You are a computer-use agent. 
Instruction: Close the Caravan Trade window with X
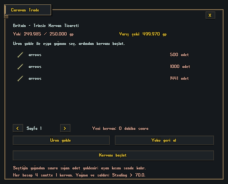[210, 15]
